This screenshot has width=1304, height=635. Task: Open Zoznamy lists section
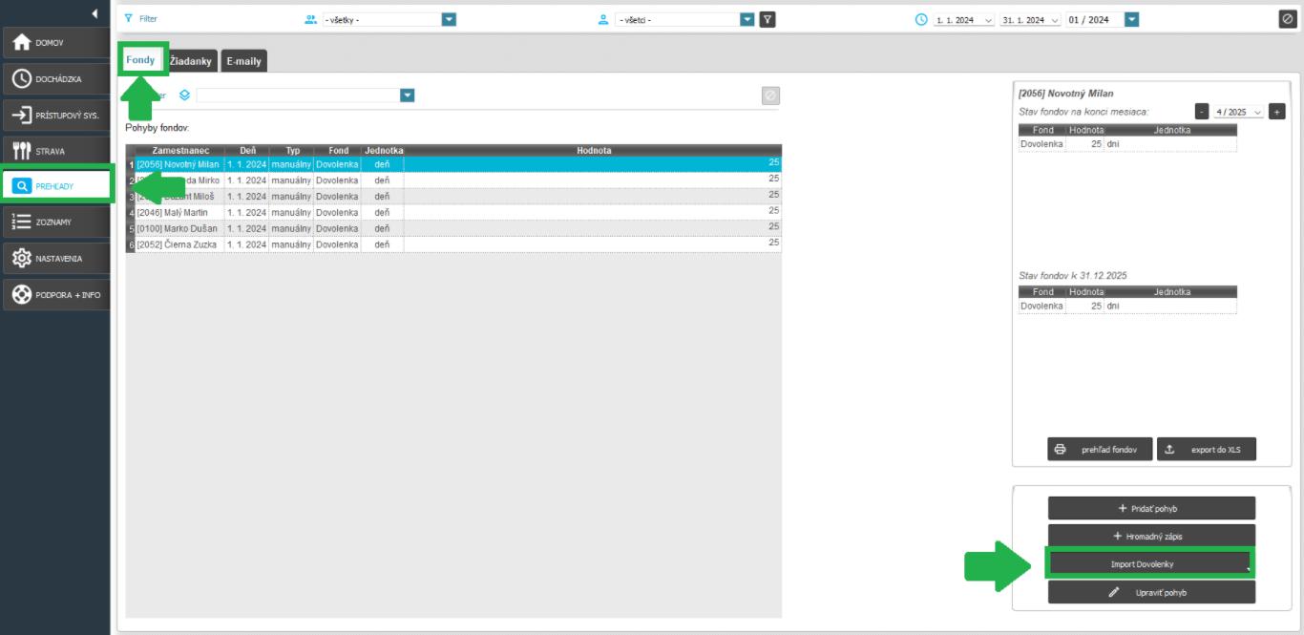tap(55, 222)
